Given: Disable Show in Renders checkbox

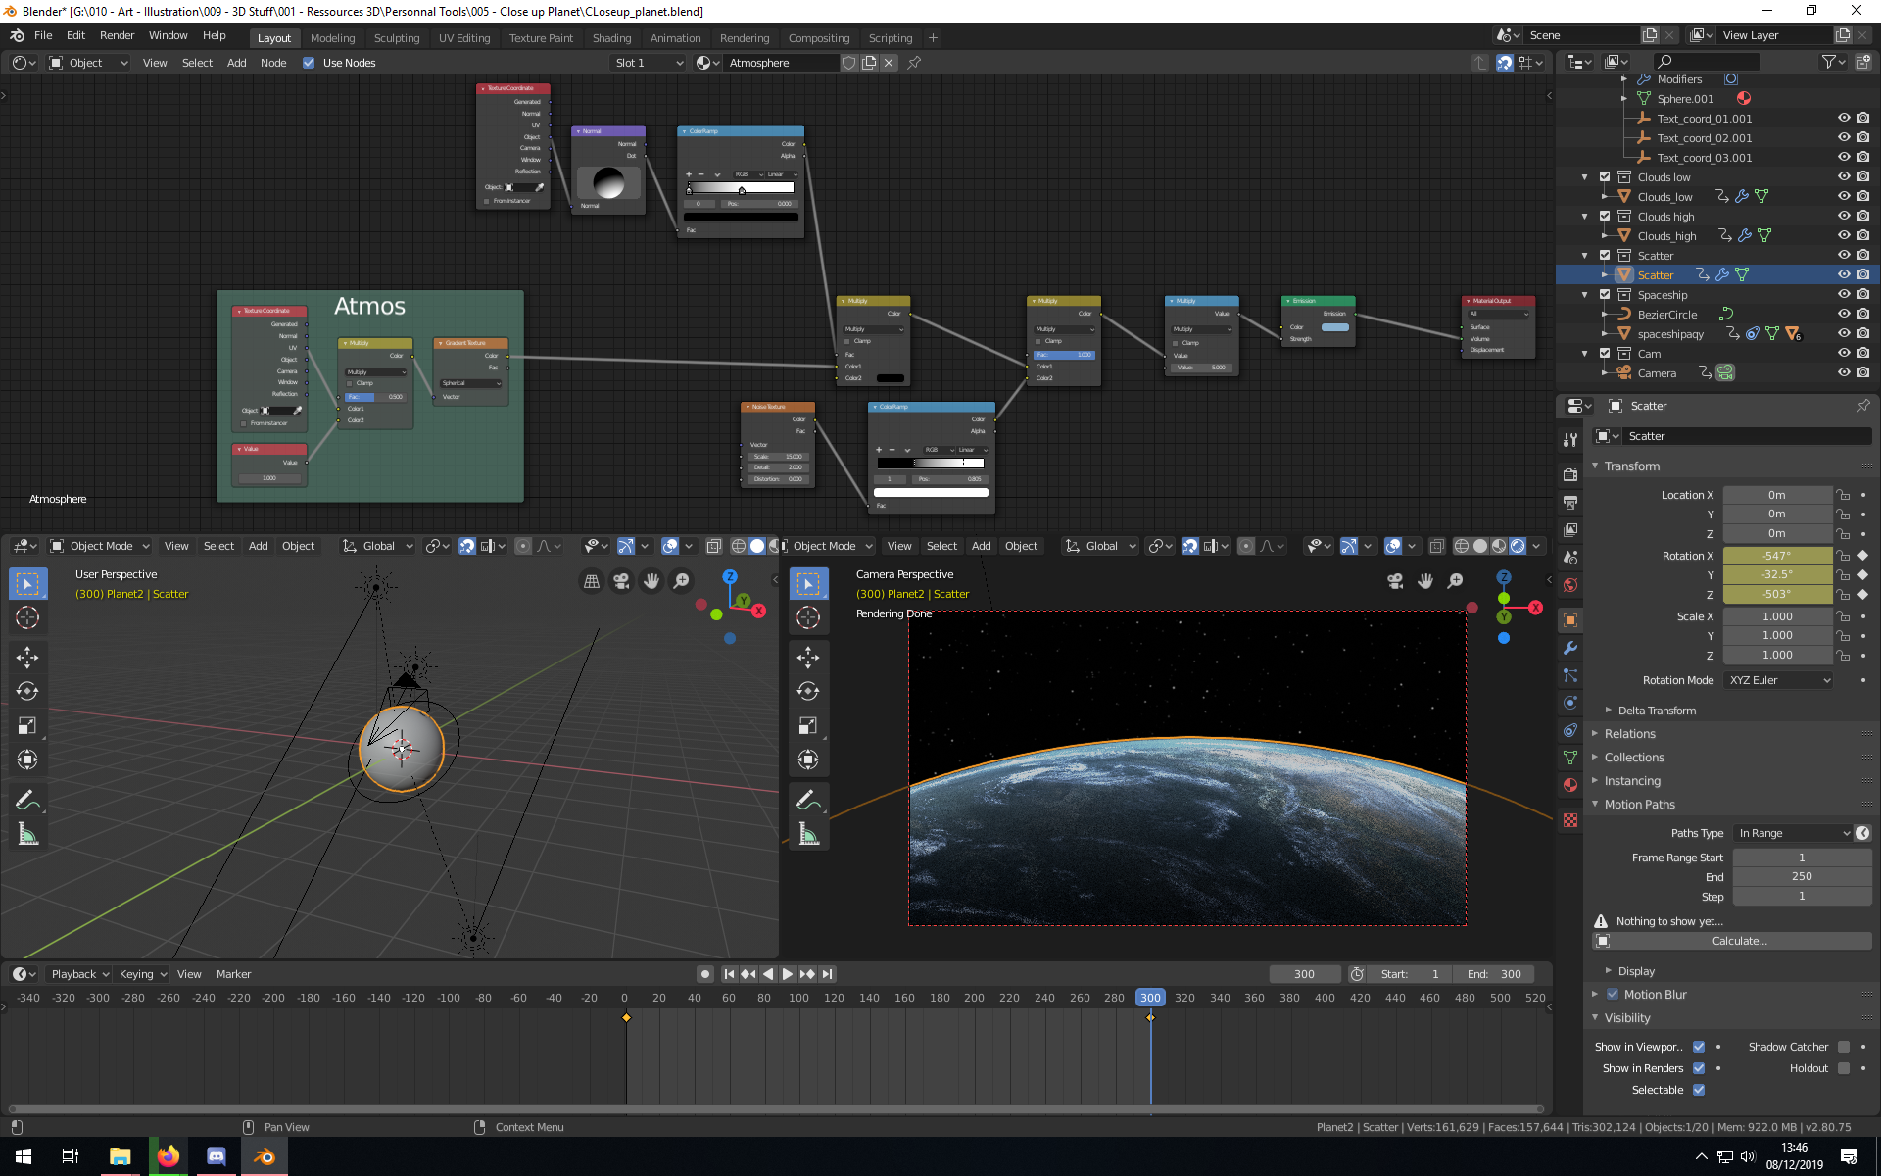Looking at the screenshot, I should click(x=1699, y=1068).
